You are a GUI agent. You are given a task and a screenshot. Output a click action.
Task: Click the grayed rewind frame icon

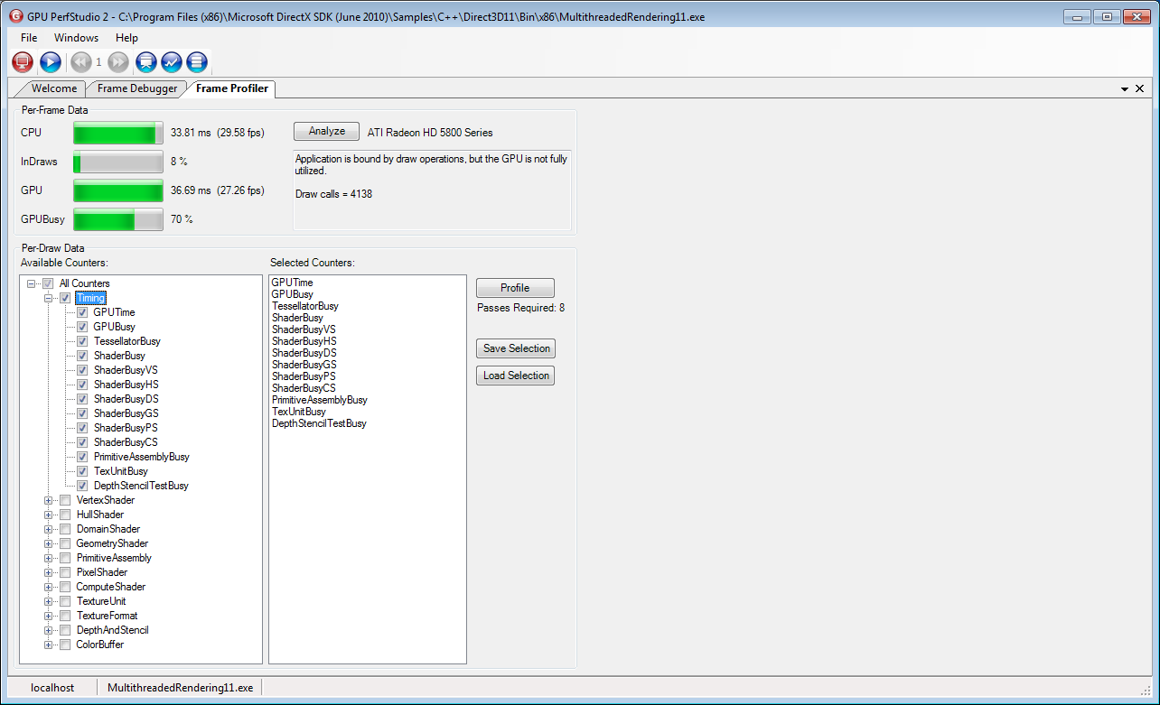(80, 61)
